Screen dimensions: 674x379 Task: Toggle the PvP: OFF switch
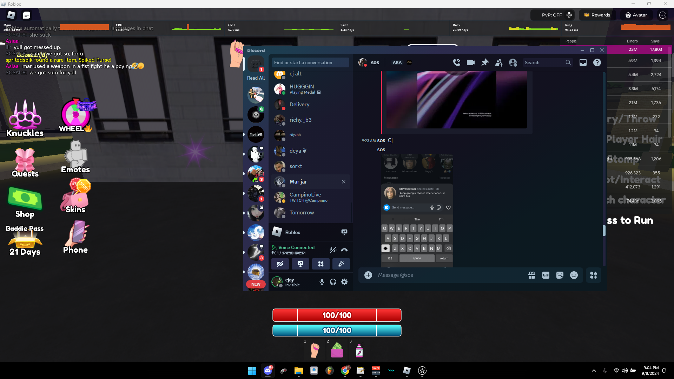553,15
